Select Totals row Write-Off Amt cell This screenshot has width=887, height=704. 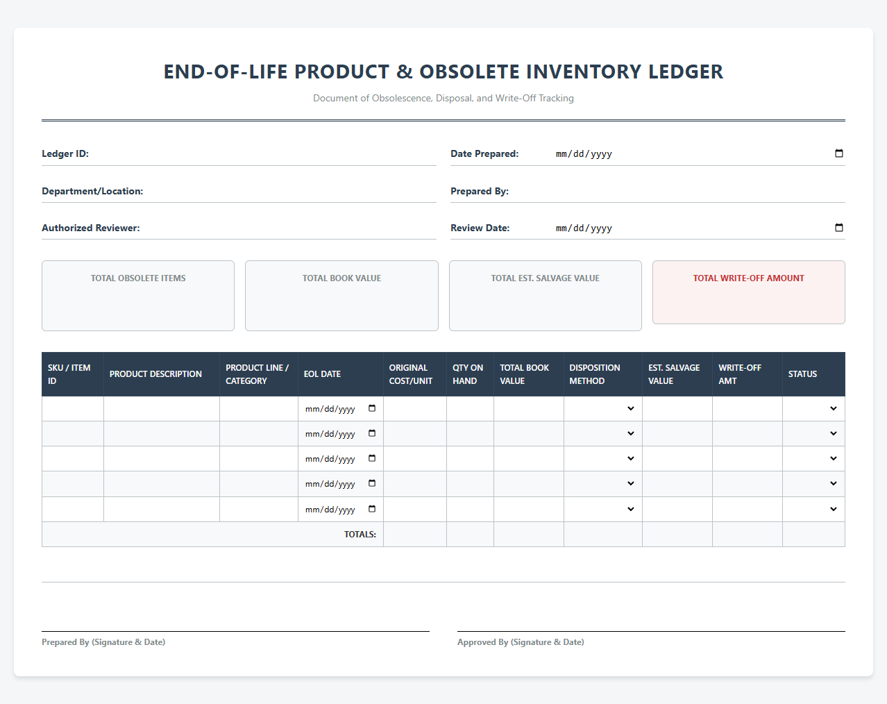click(x=747, y=534)
